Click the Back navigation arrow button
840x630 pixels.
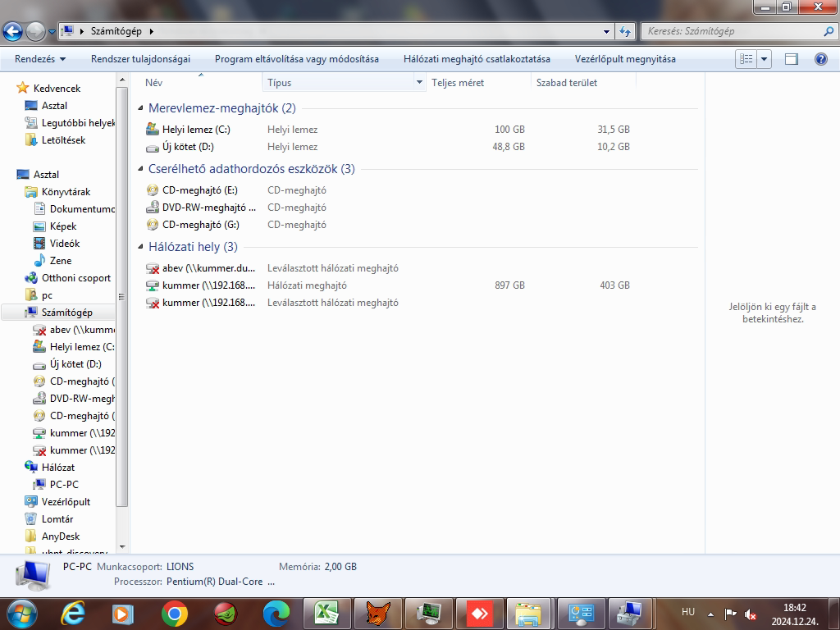coord(13,31)
